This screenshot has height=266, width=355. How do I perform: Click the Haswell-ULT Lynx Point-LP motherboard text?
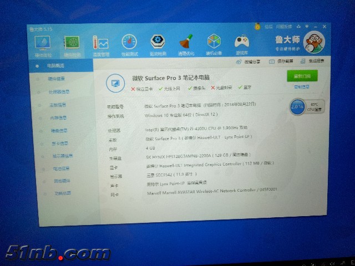[x=199, y=138]
